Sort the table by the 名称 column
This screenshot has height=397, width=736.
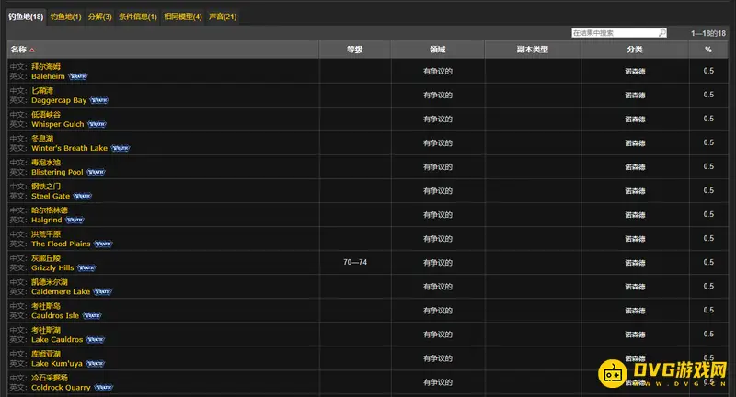[163, 50]
